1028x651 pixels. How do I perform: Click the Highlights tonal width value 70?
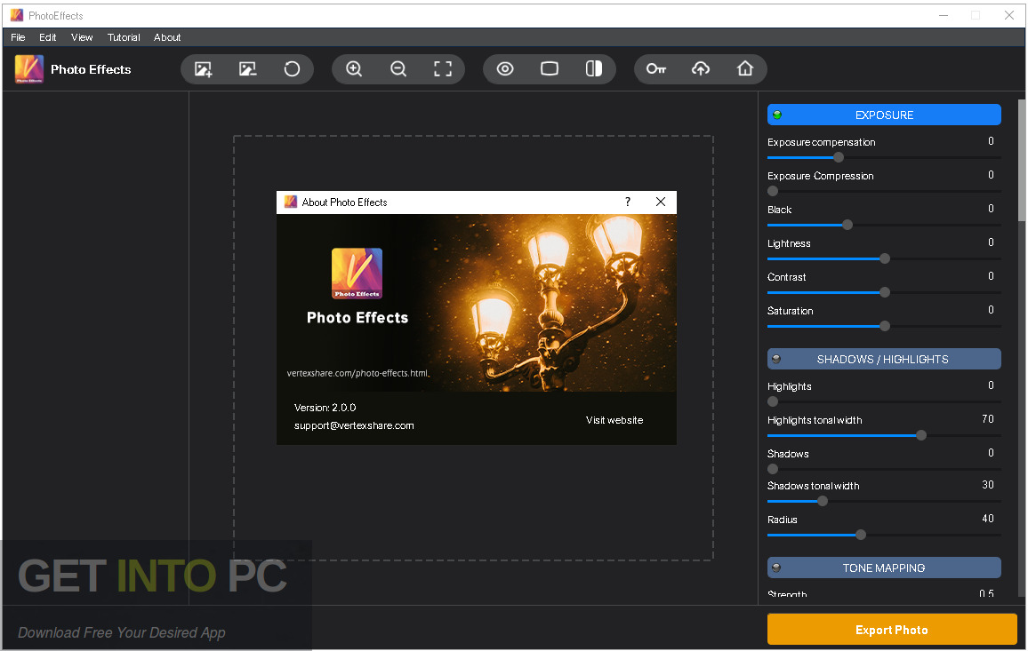click(x=988, y=419)
